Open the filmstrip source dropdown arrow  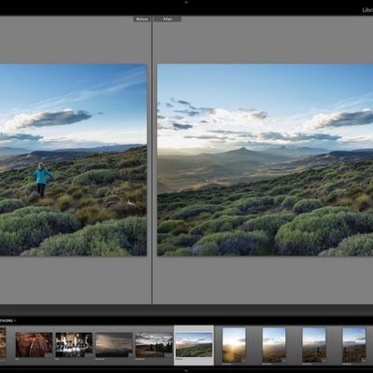coord(15,320)
